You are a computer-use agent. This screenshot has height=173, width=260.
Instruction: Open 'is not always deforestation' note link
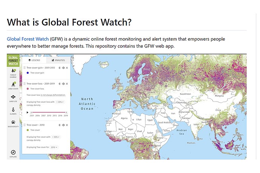coord(53,95)
